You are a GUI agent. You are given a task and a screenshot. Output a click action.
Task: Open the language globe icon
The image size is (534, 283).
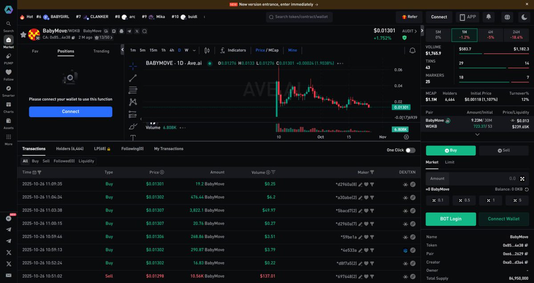point(507,17)
